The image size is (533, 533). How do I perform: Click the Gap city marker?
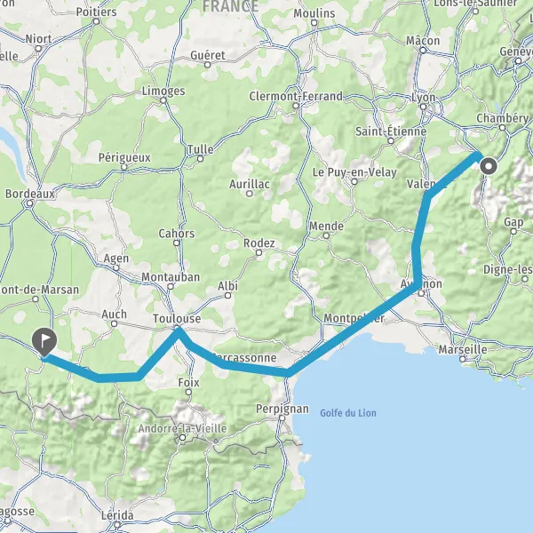tap(513, 232)
